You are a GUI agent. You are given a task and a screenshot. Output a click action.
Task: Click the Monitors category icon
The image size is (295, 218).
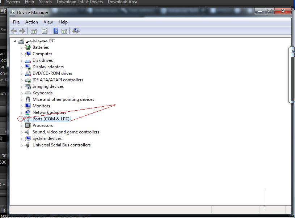pos(28,106)
